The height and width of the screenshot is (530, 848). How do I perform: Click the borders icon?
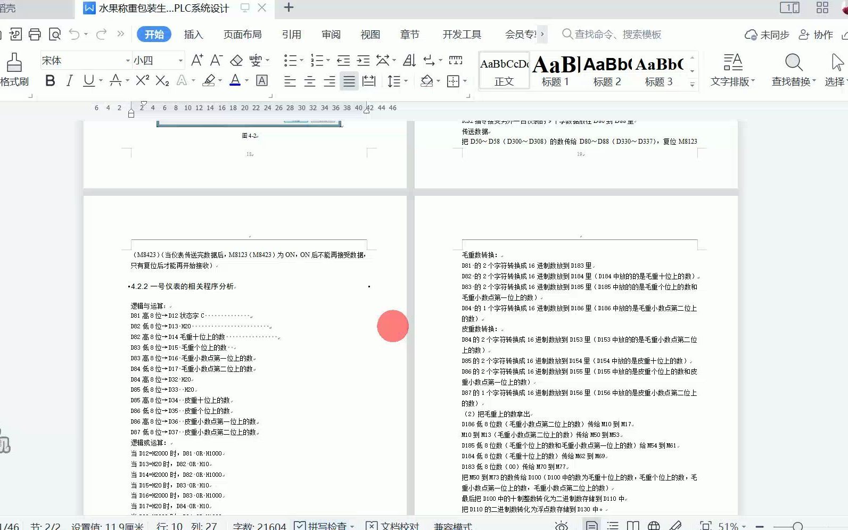click(x=453, y=81)
